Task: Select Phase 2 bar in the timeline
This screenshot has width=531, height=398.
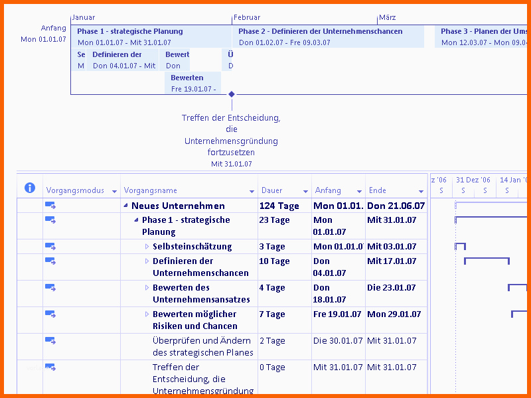Action: (x=328, y=36)
